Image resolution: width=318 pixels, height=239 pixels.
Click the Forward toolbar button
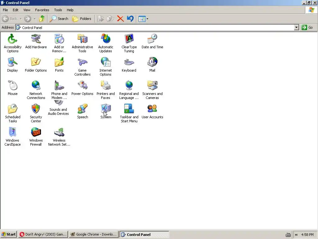(28, 19)
